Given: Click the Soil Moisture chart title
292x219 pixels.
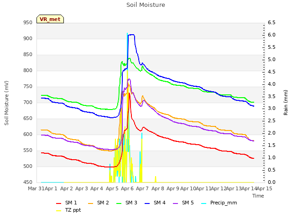Looking at the screenshot, I should point(146,5).
